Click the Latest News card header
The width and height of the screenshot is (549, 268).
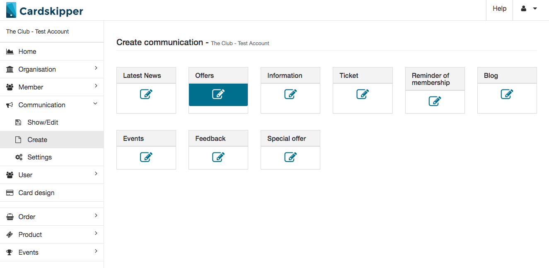(146, 75)
